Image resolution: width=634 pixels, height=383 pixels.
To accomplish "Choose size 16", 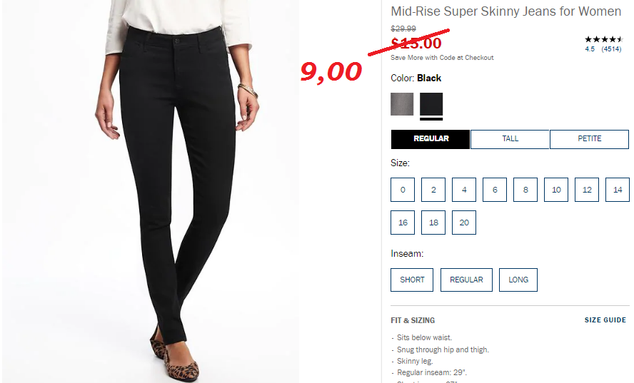I will pos(403,223).
